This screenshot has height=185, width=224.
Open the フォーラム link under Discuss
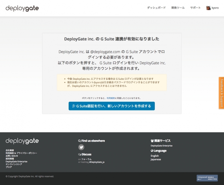point(86,159)
